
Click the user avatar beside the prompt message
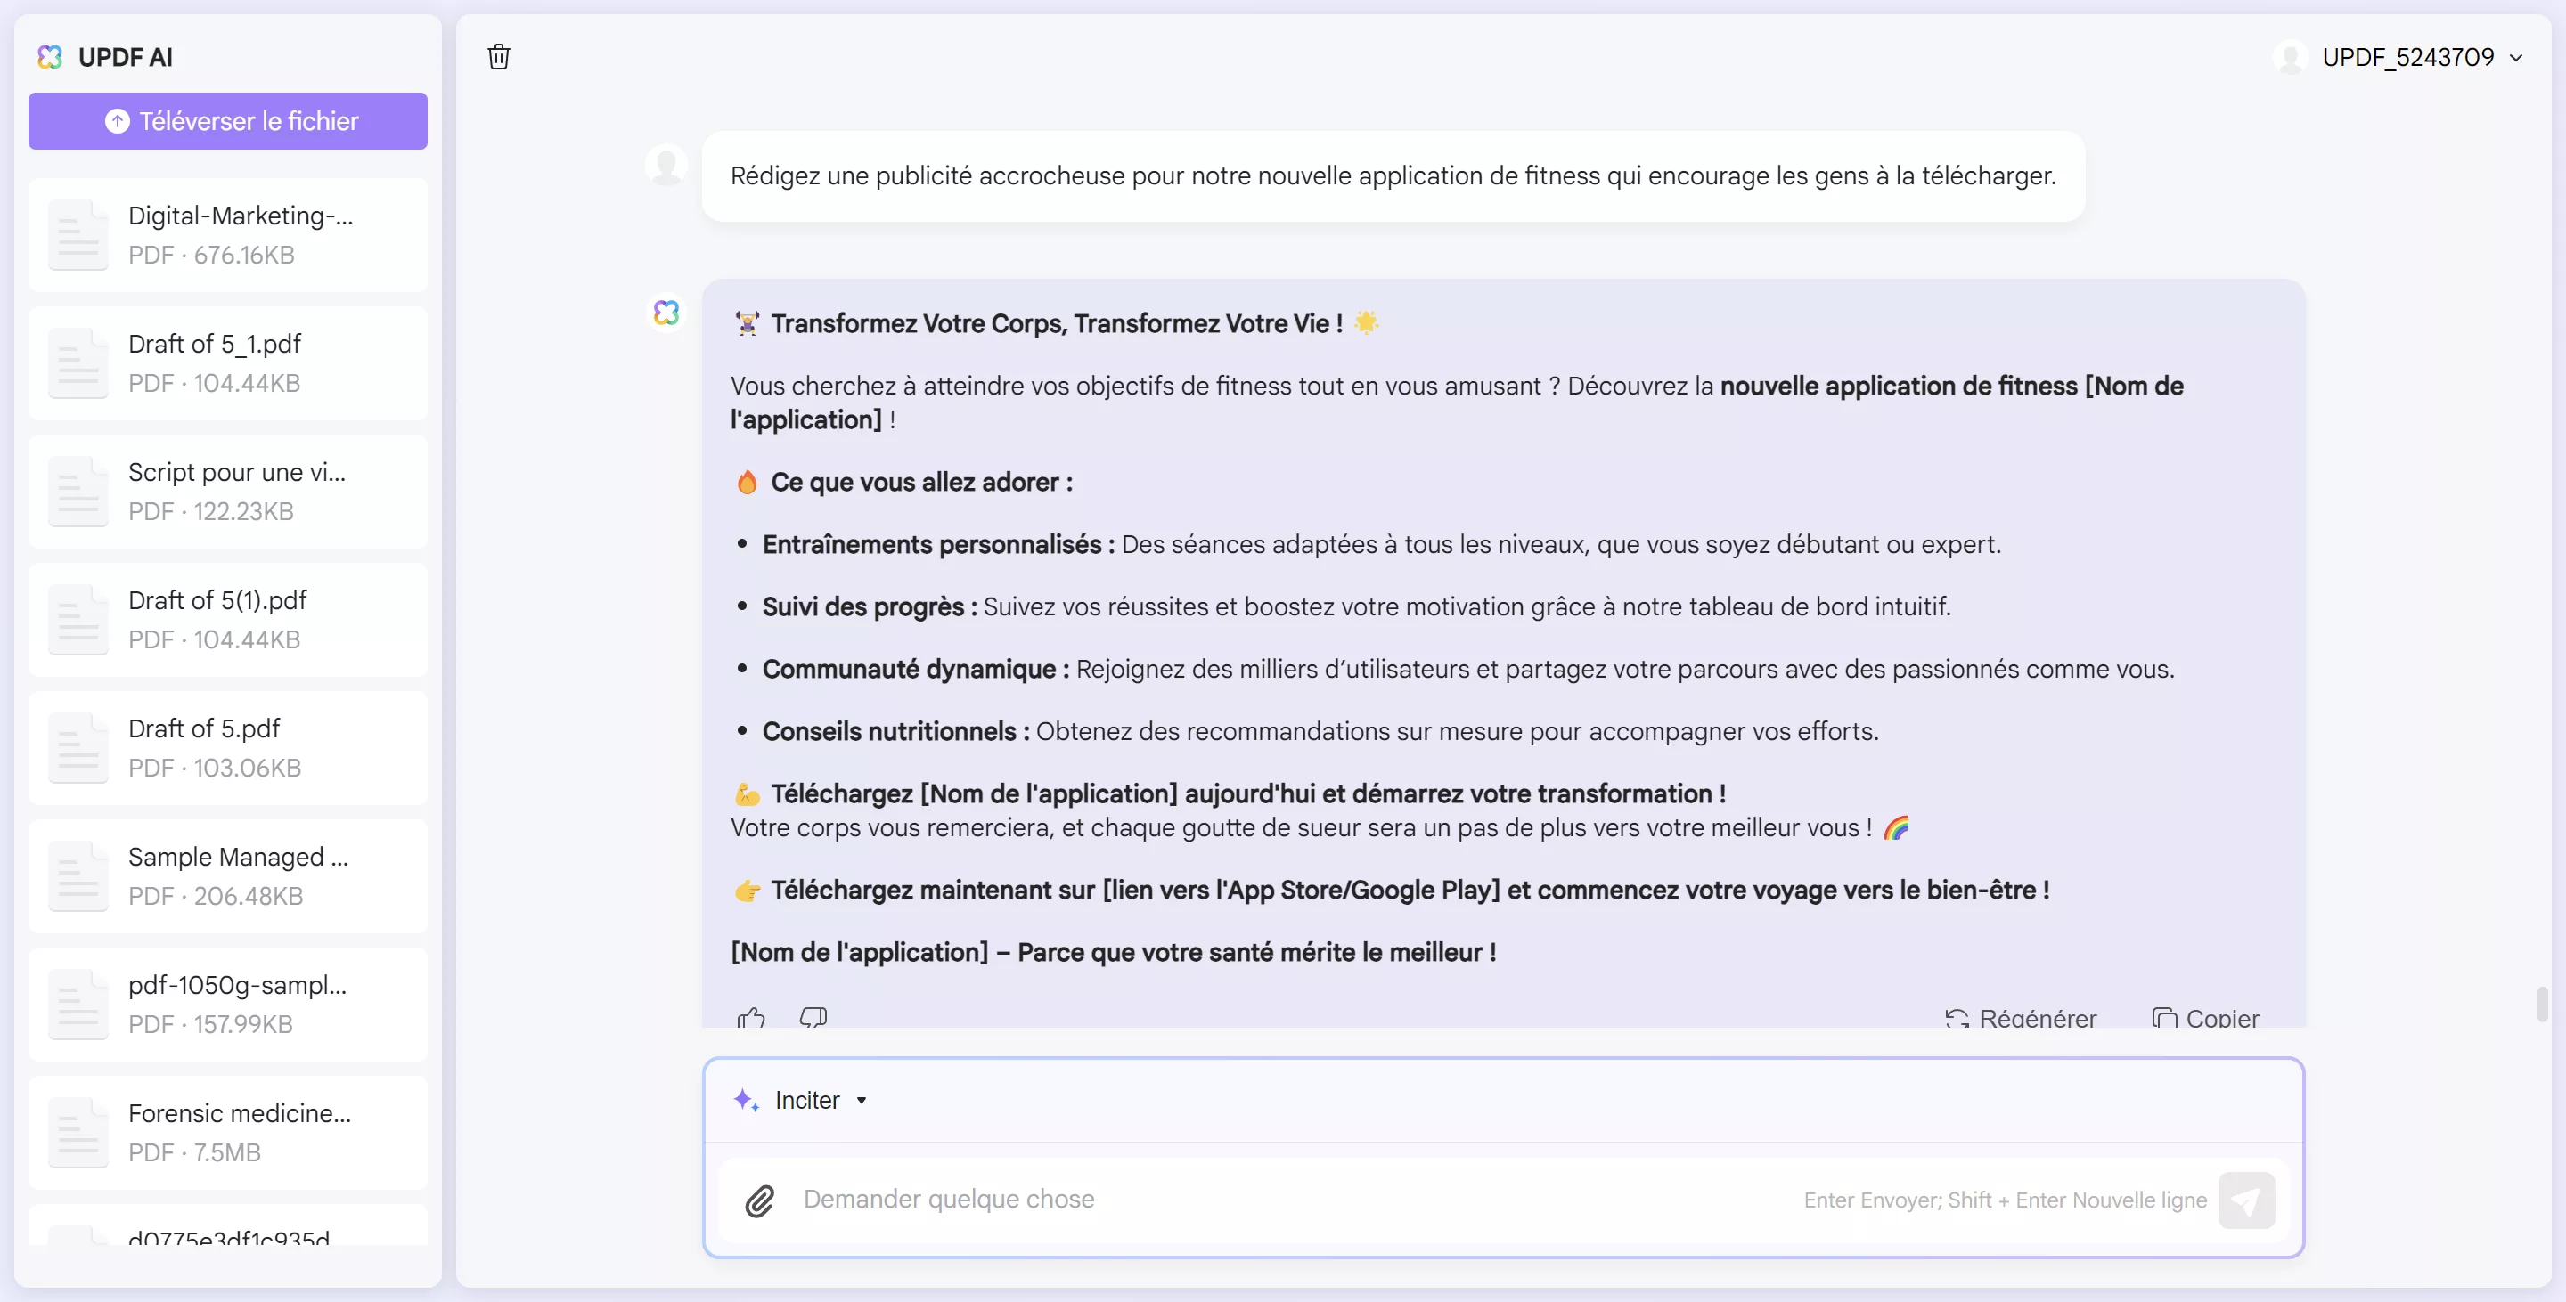point(666,166)
